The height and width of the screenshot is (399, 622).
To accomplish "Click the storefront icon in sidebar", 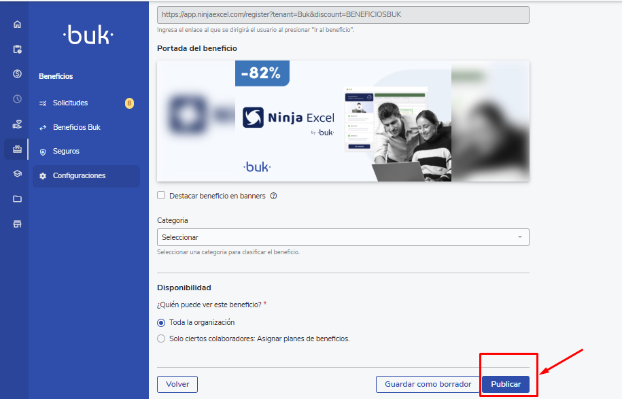I will (17, 224).
